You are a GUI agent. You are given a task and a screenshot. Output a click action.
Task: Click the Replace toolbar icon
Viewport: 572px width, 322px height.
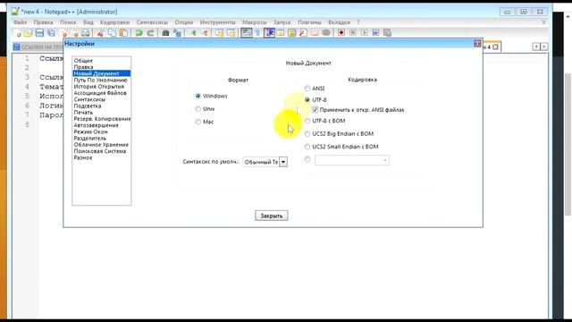(177, 33)
